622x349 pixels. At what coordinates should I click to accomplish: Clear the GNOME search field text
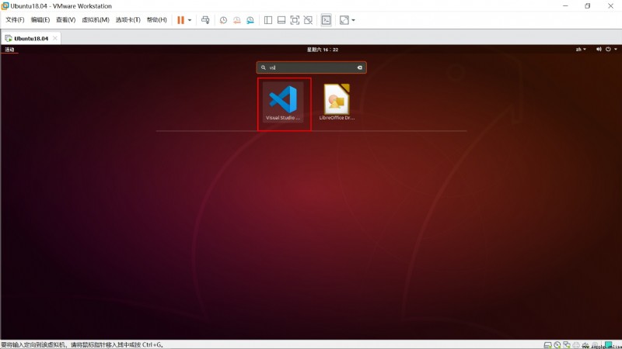point(359,67)
